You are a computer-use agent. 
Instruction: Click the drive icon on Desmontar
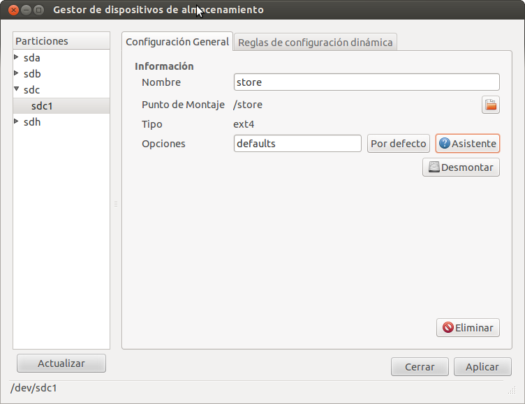pyautogui.click(x=434, y=167)
